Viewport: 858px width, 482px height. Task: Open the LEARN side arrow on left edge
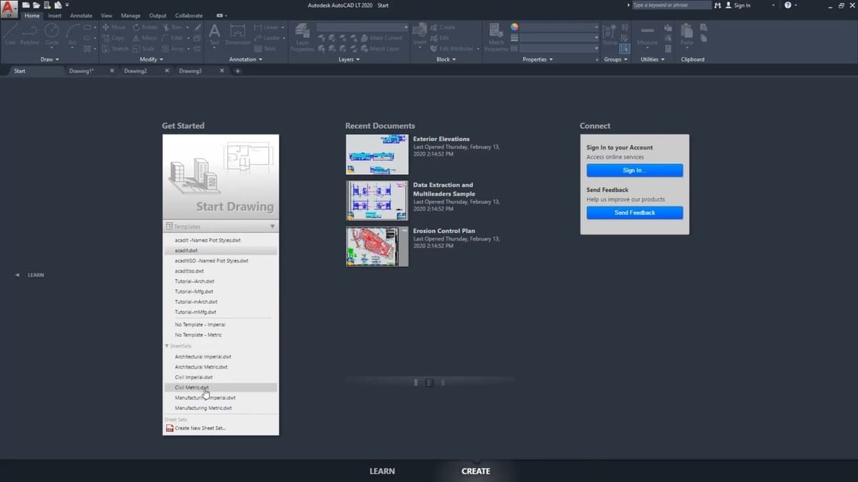point(17,275)
